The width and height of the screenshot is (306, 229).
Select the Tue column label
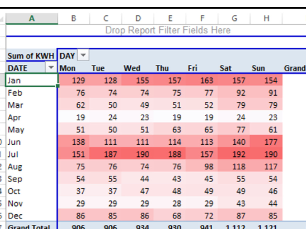(x=98, y=68)
